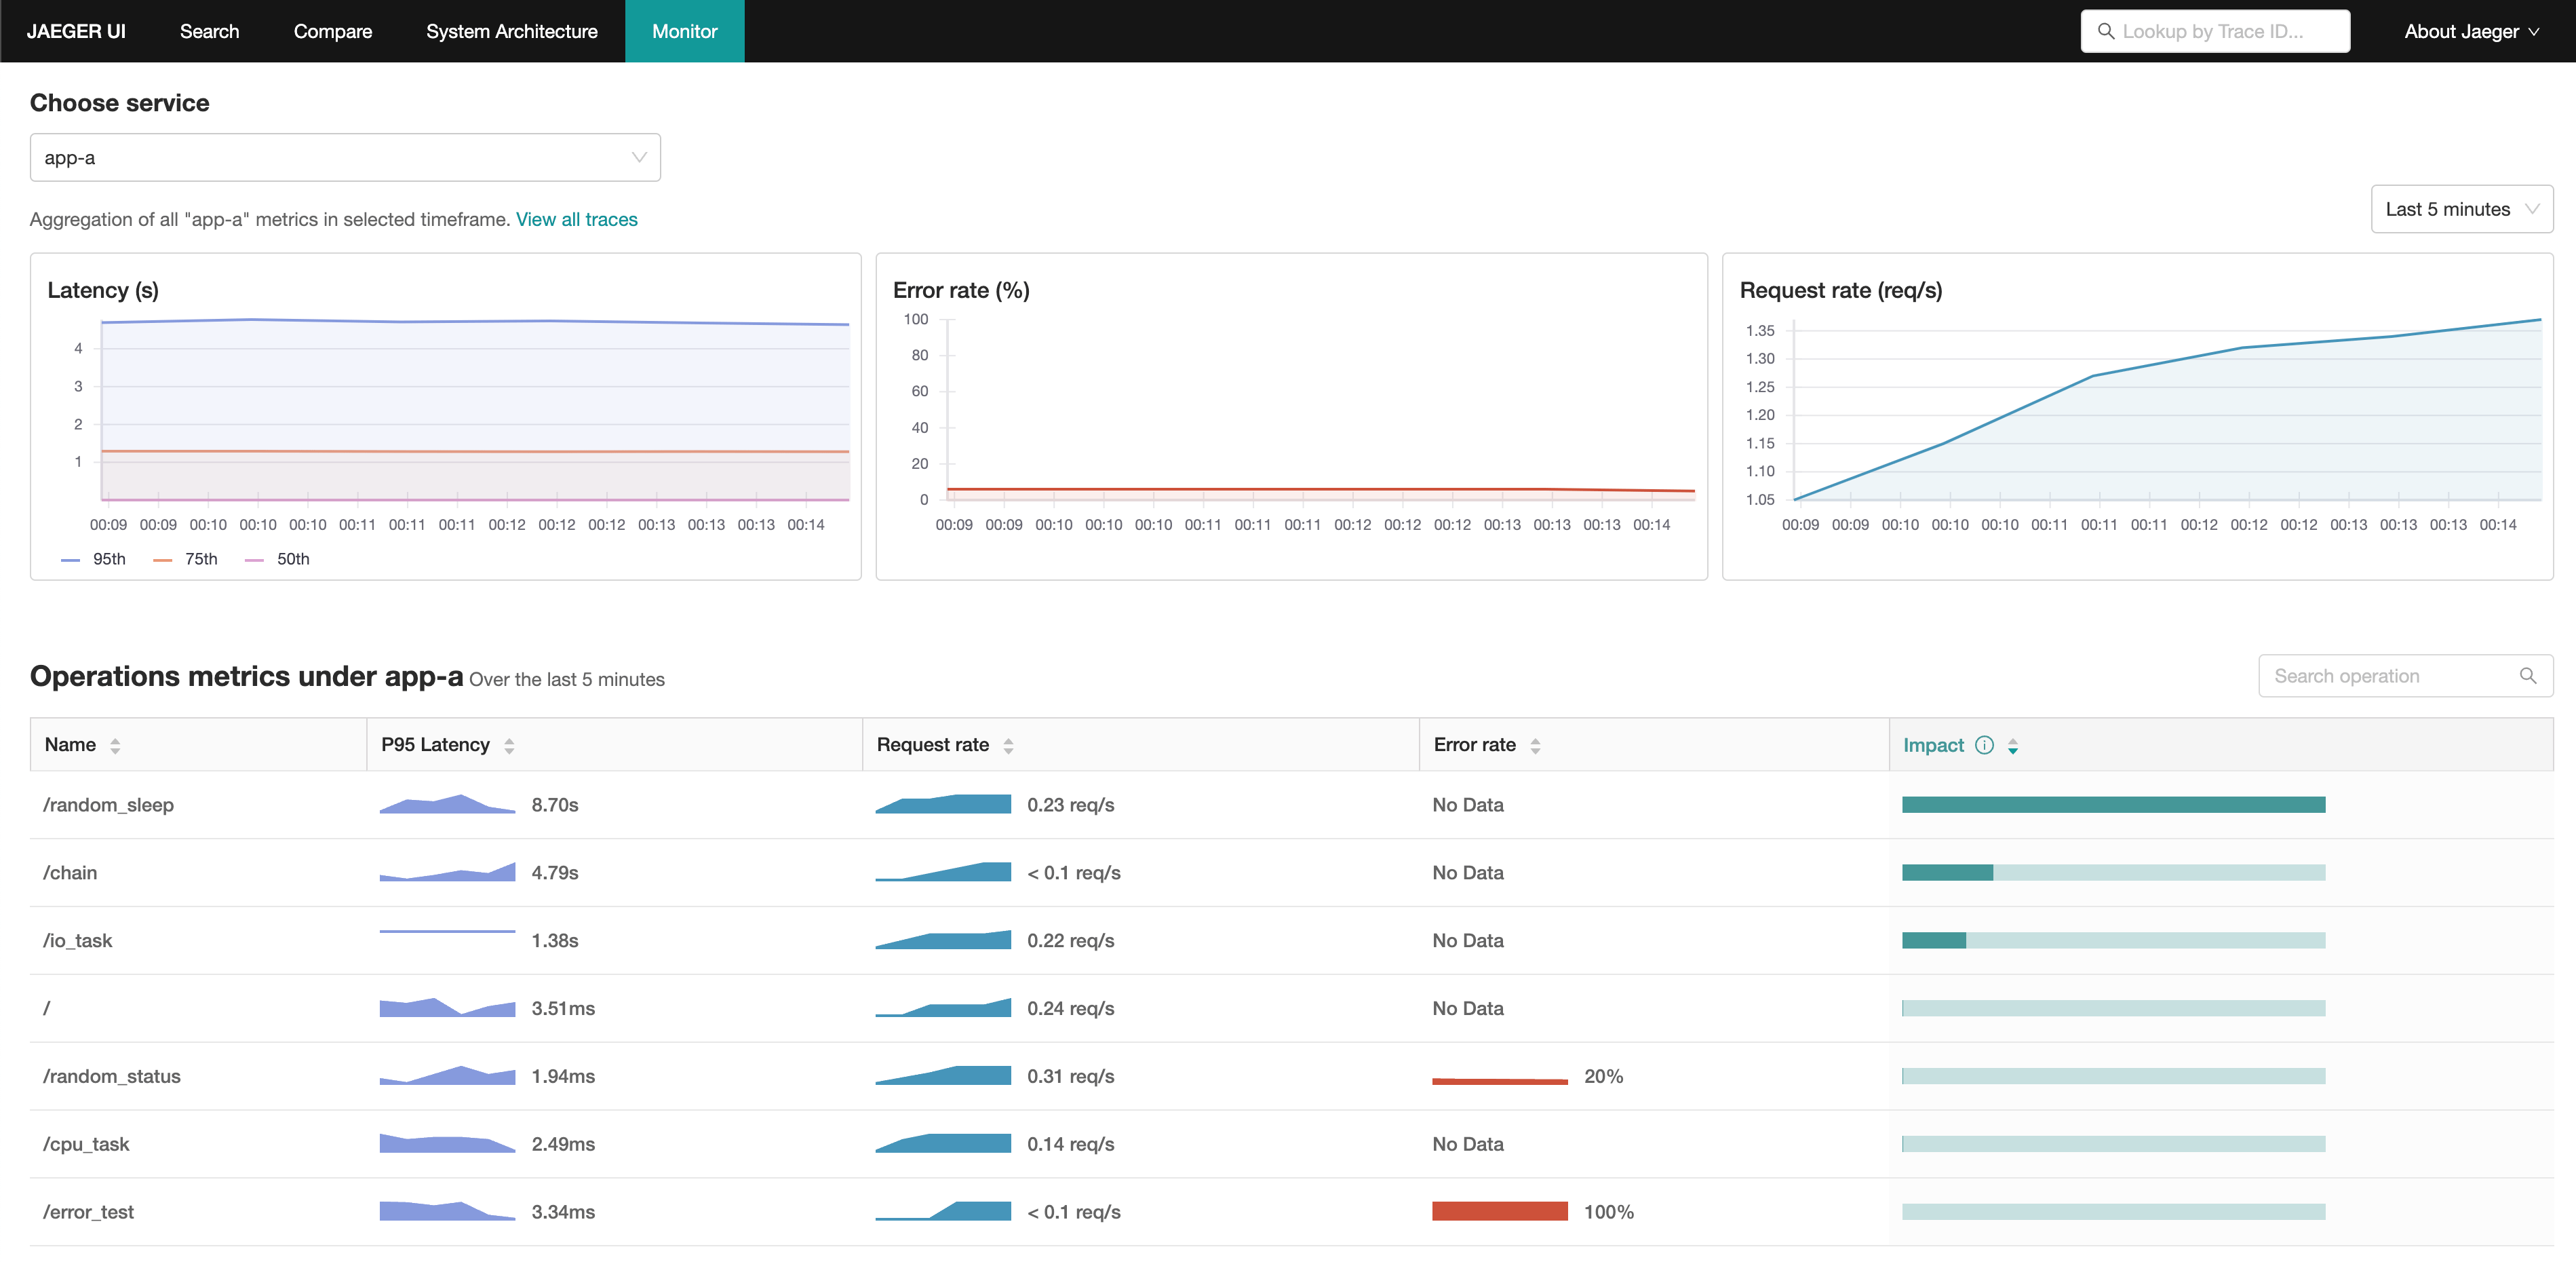Go to the Compare page
This screenshot has height=1262, width=2576.
332,31
